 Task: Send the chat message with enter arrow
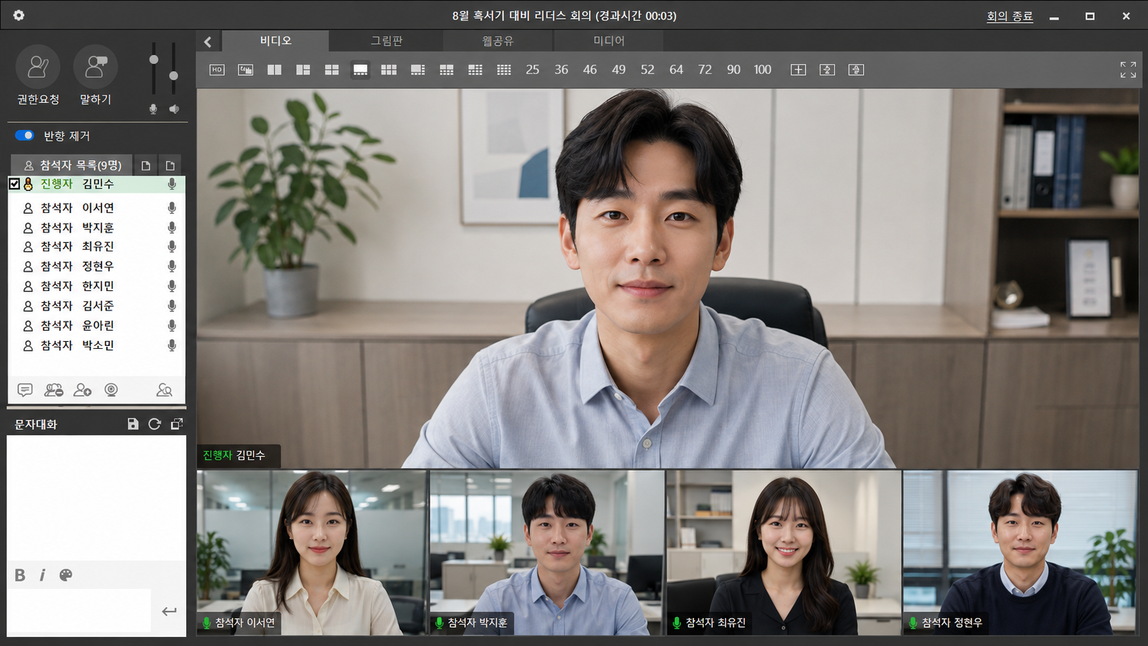169,611
